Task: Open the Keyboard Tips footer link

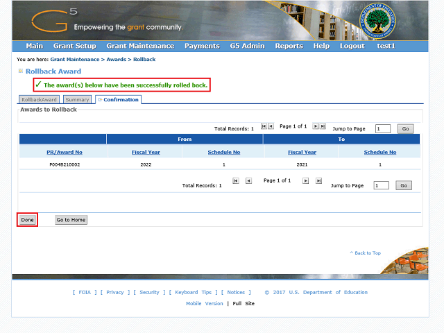Action: point(193,292)
